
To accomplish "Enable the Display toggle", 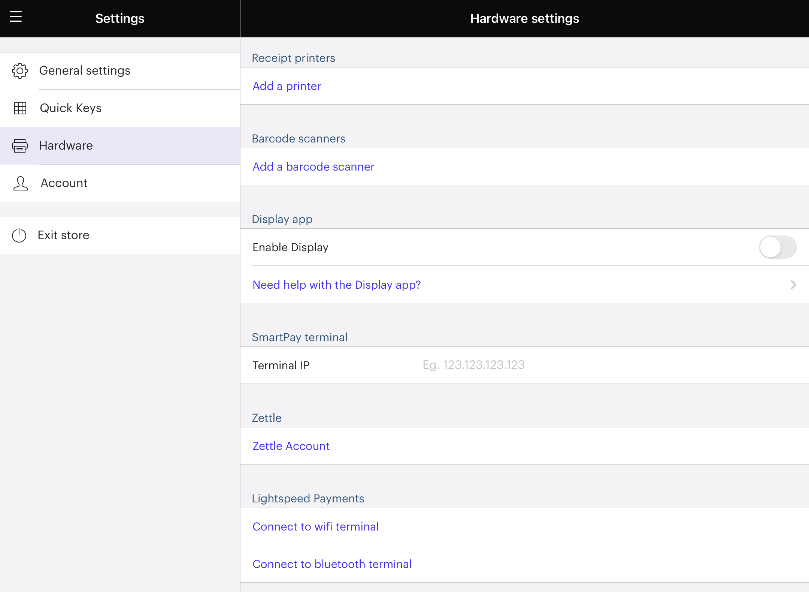I will (778, 247).
